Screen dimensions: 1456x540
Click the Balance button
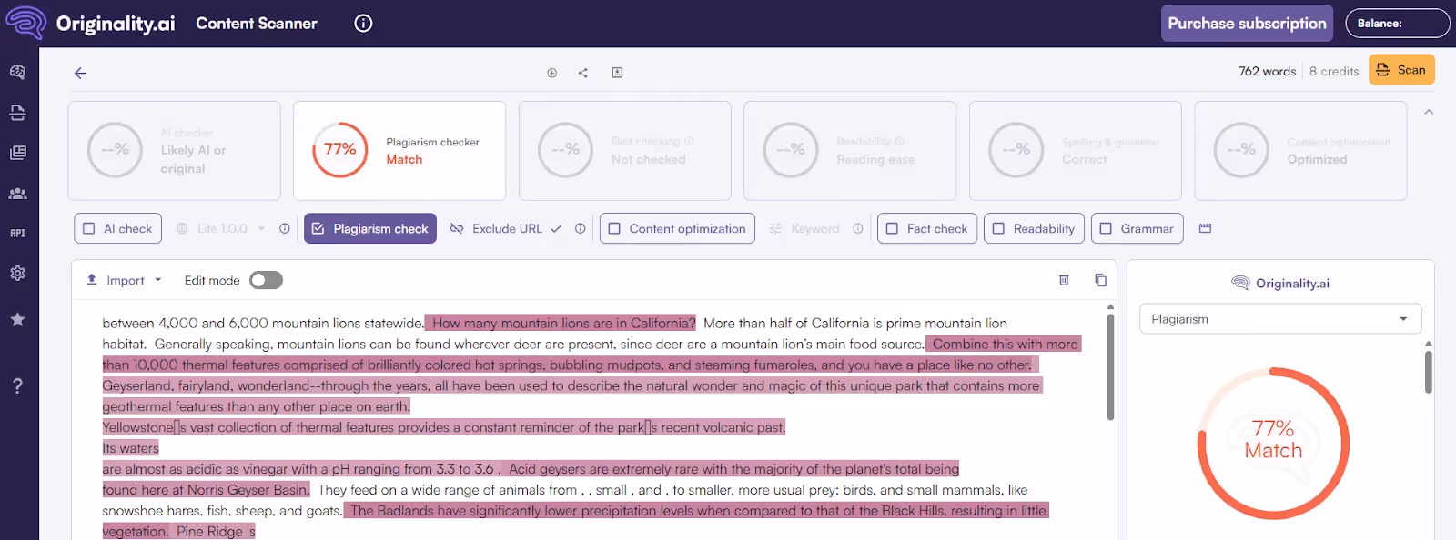1398,24
